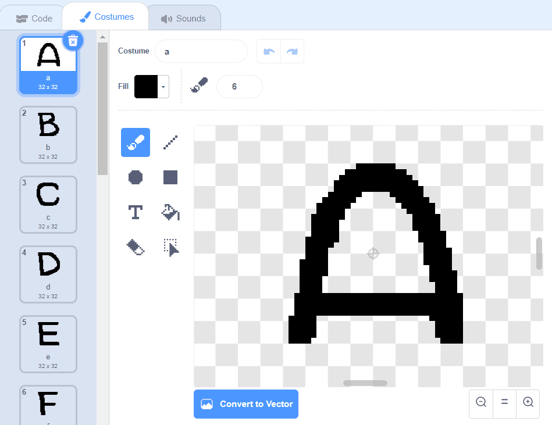This screenshot has width=552, height=425.
Task: Pick the Rectangle shape tool
Action: click(x=170, y=177)
